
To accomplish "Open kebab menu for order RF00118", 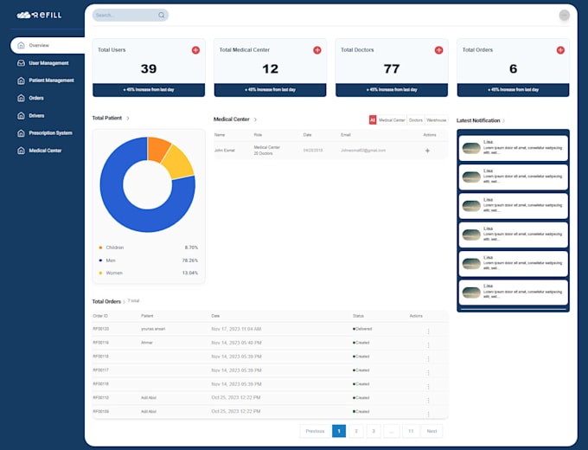I will pyautogui.click(x=428, y=358).
